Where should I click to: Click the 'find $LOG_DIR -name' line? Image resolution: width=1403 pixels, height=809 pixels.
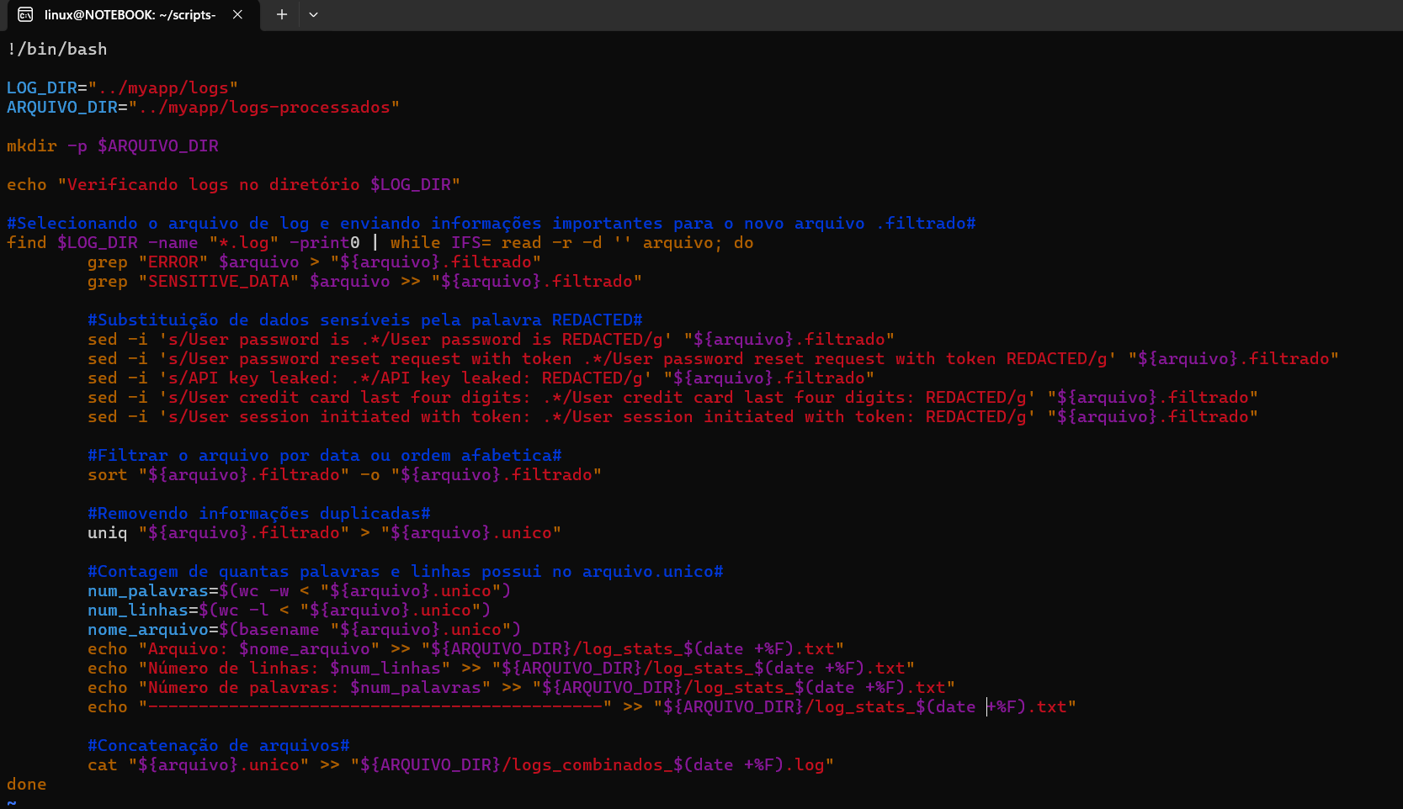[380, 242]
